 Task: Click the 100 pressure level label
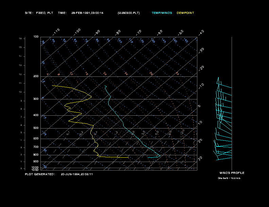(36, 37)
